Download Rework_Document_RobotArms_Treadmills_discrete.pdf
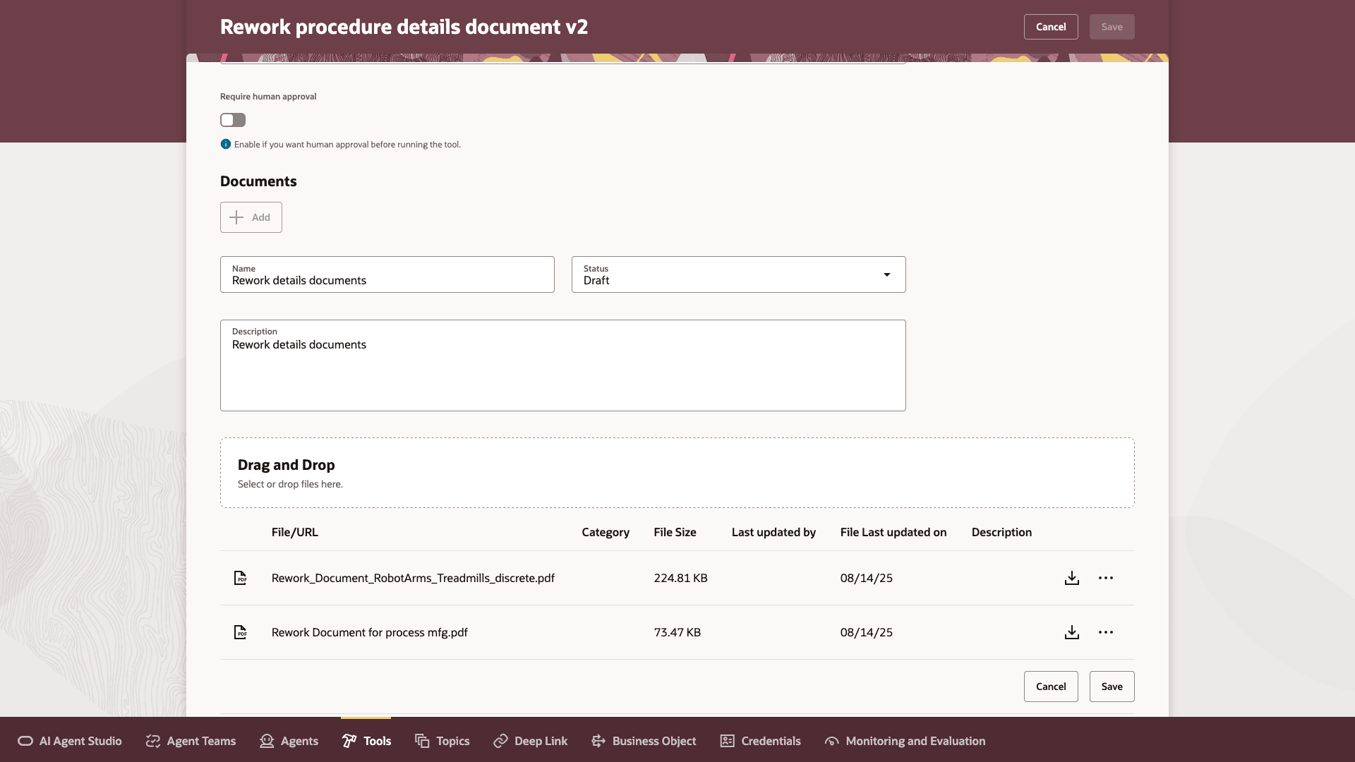The width and height of the screenshot is (1355, 762). tap(1072, 578)
